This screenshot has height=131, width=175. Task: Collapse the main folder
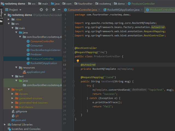click(x=13, y=28)
